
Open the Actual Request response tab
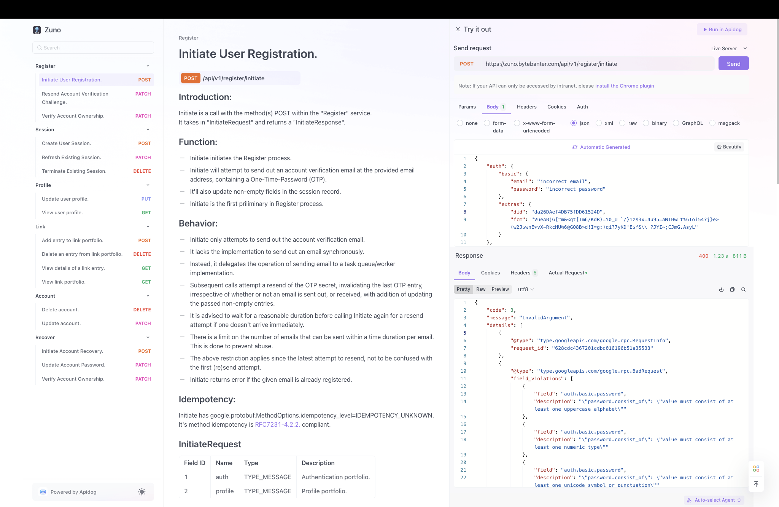[566, 273]
